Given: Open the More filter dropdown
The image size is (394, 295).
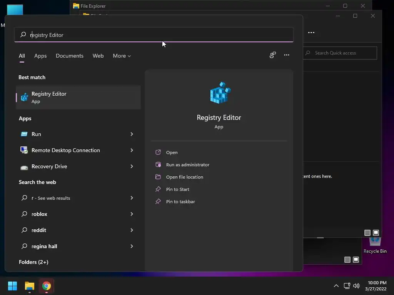Looking at the screenshot, I should tap(122, 56).
